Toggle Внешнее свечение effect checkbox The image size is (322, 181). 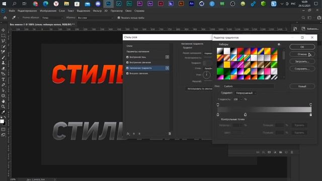pos(127,73)
